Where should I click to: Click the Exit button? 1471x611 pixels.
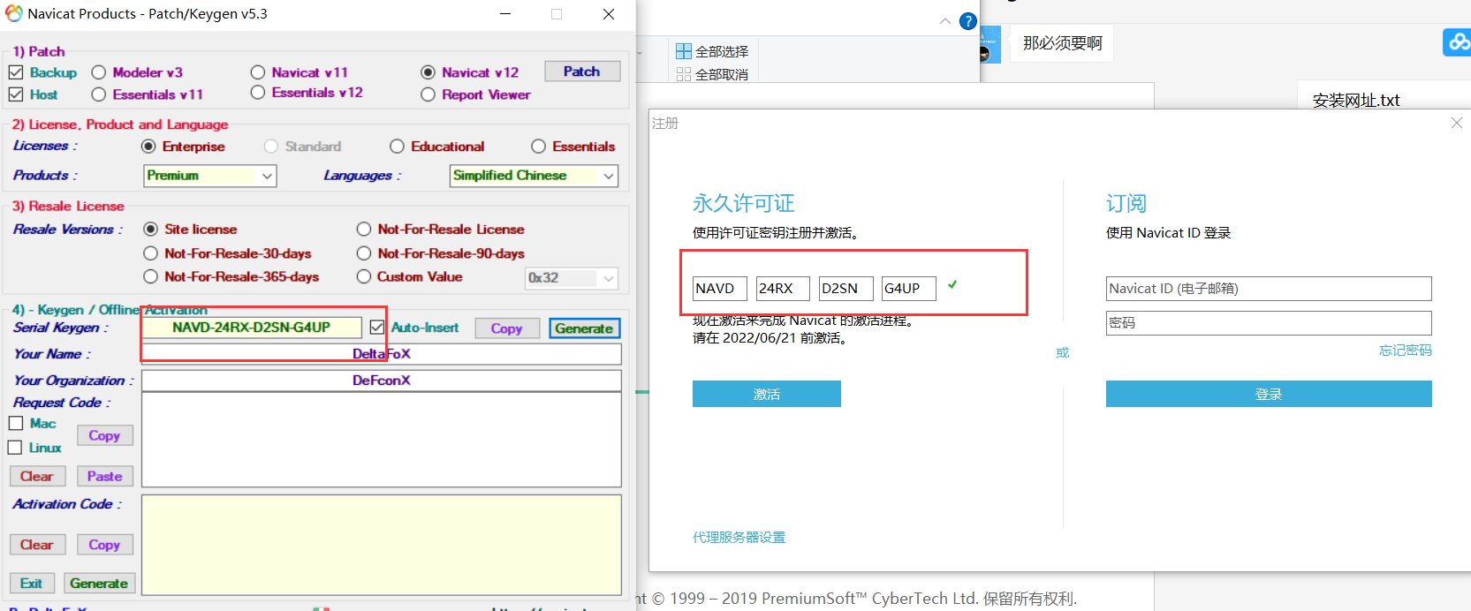[32, 584]
